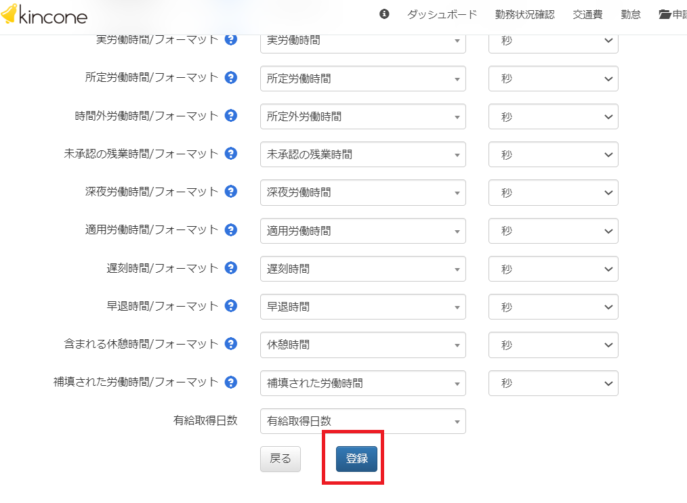Click the 遅刻時間/フォーマット label text
The image size is (687, 503).
(162, 268)
